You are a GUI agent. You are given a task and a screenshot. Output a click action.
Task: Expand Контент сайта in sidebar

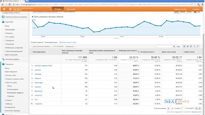click(11, 75)
